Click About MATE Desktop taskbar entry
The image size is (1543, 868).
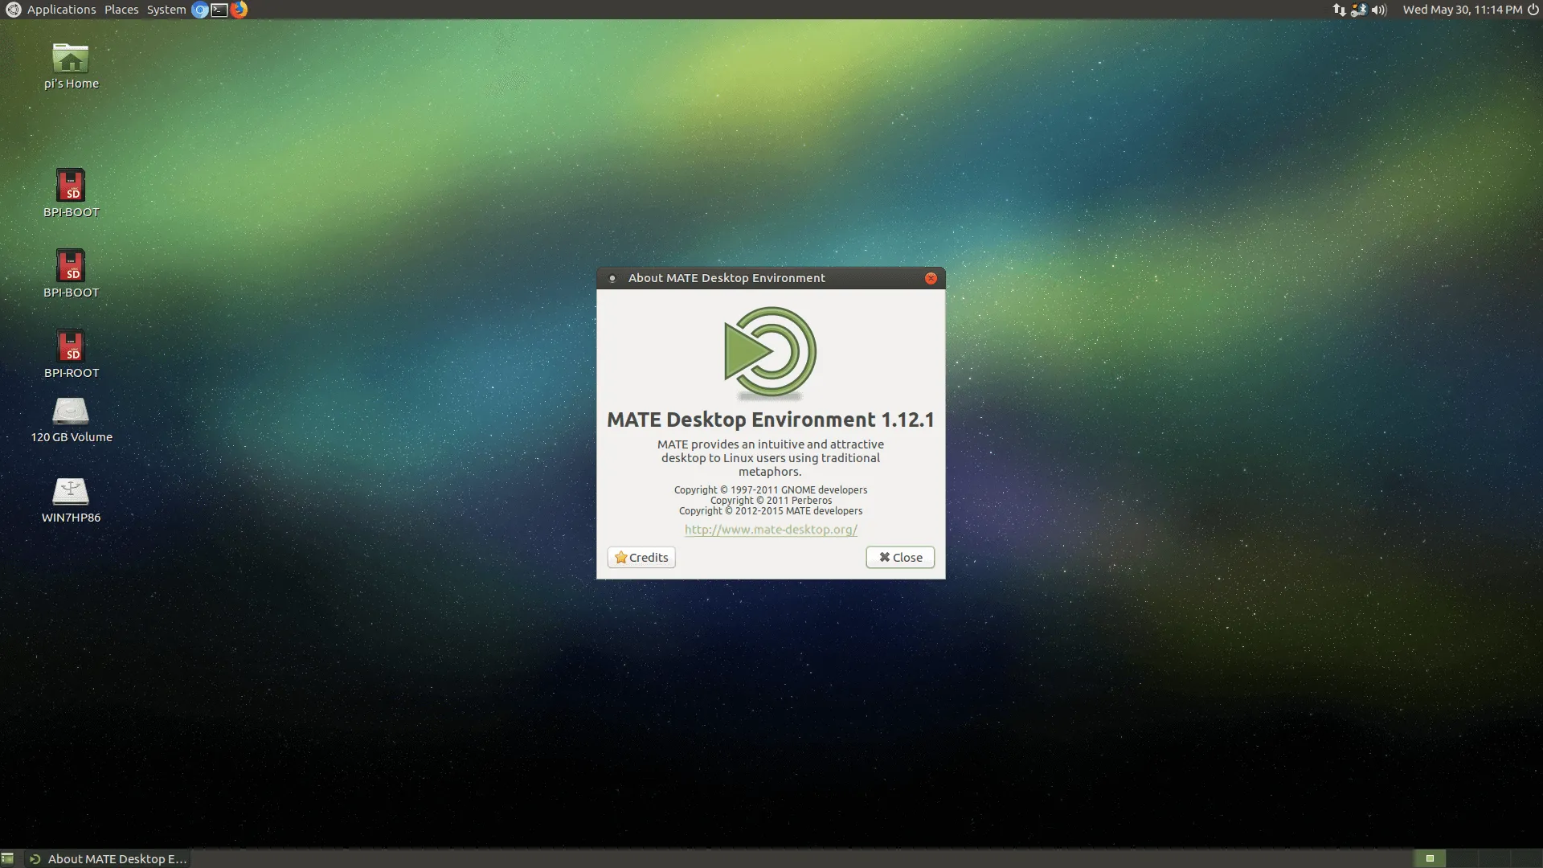pyautogui.click(x=108, y=858)
